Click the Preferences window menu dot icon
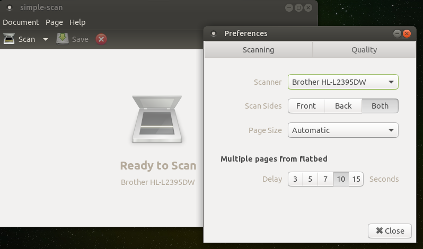Screen dimensions: 423x249 (214, 33)
